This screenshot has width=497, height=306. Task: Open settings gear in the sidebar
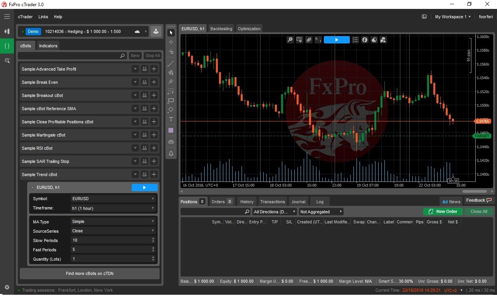point(7,287)
